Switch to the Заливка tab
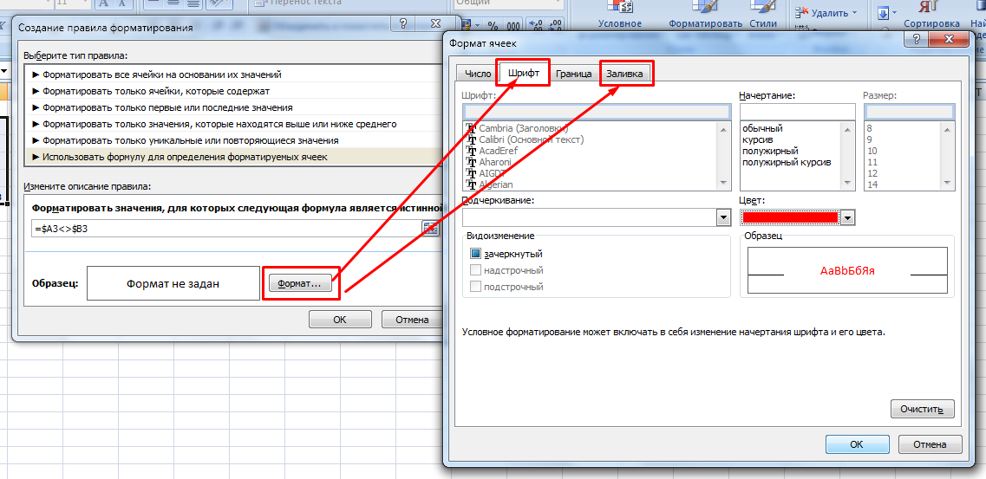 (x=624, y=74)
